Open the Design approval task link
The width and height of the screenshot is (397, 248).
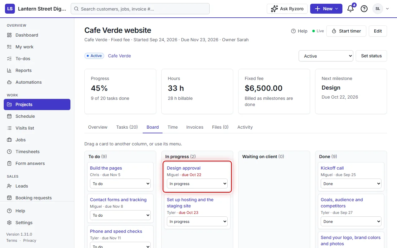click(x=184, y=168)
